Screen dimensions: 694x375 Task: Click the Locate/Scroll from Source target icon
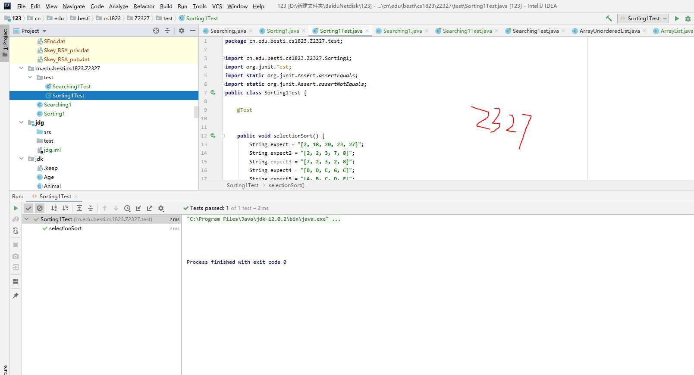point(156,31)
